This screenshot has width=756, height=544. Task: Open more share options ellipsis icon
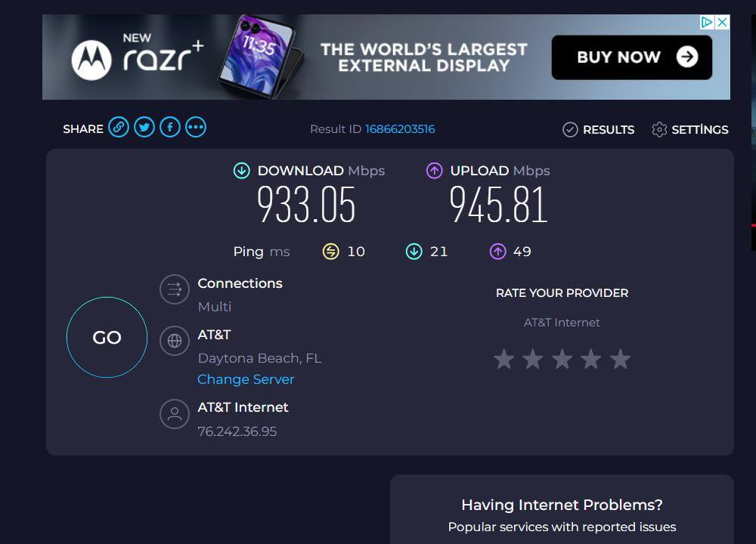pos(196,127)
